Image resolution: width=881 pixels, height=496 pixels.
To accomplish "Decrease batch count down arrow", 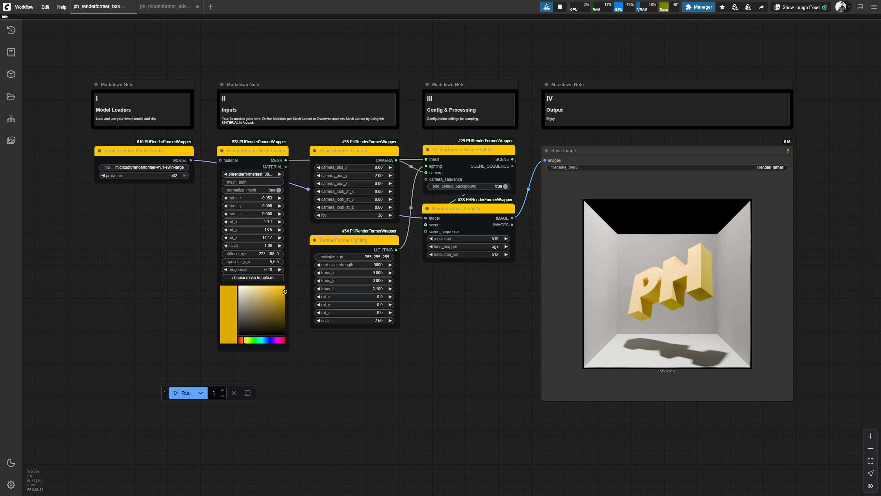I will point(222,396).
